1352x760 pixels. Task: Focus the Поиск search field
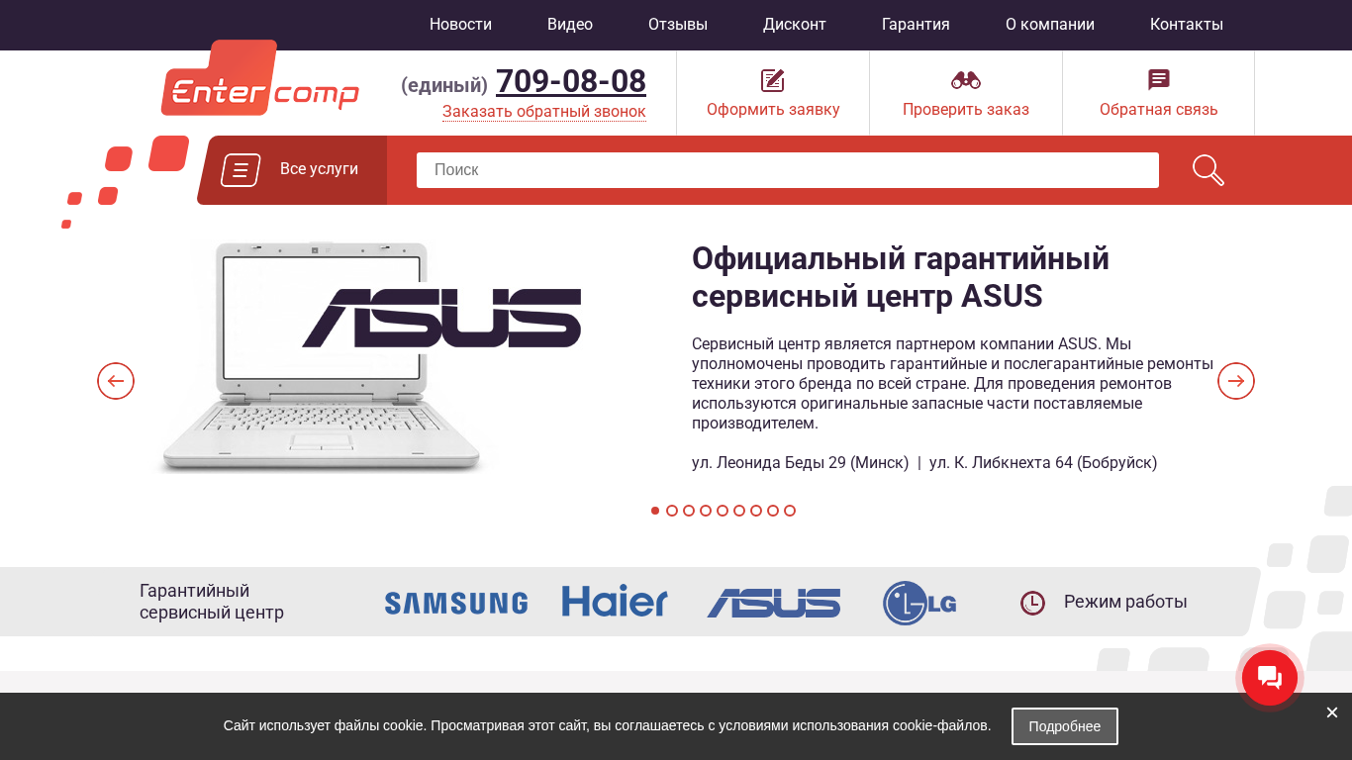pyautogui.click(x=788, y=170)
